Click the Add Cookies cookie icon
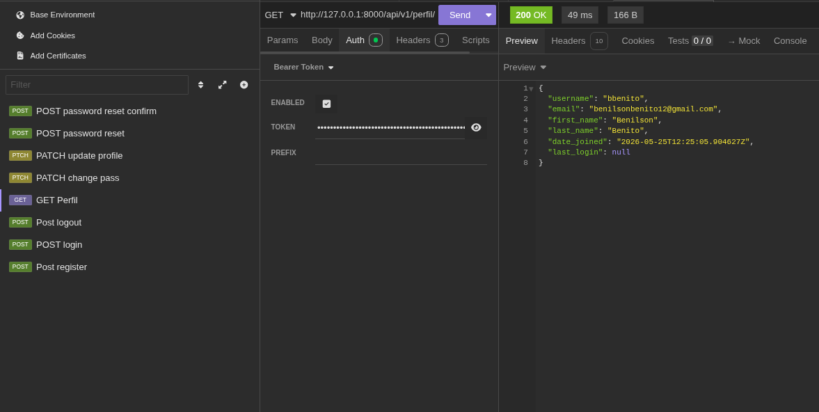Viewport: 819px width, 412px height. point(20,35)
